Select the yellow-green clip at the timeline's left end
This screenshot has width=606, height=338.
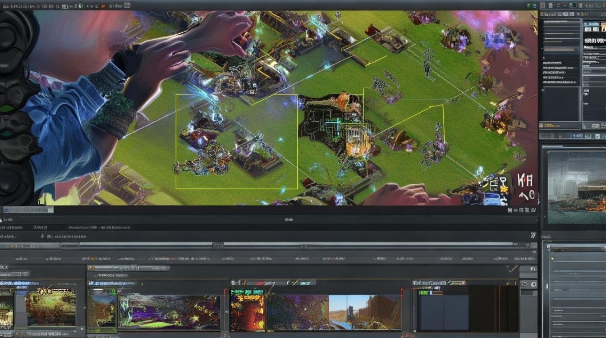(51, 308)
